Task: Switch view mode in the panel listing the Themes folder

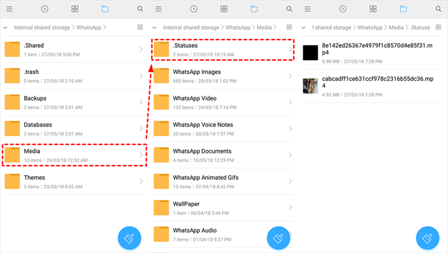Action: pyautogui.click(x=139, y=27)
